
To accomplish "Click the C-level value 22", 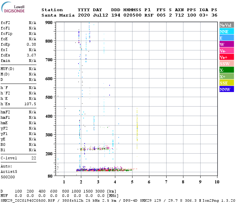I will click(34, 158).
